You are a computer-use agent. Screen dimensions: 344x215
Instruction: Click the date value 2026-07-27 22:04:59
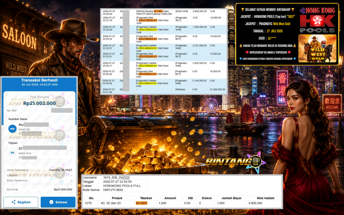pos(117,182)
